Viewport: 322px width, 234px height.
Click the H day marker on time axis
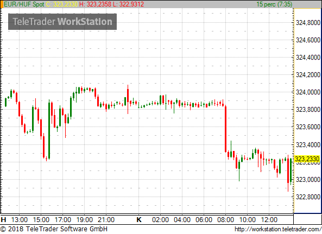pos(3,220)
